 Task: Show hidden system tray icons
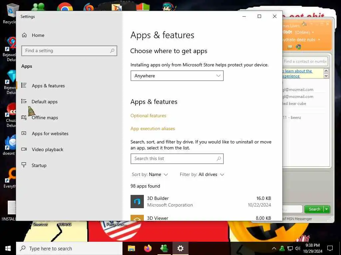click(x=274, y=248)
